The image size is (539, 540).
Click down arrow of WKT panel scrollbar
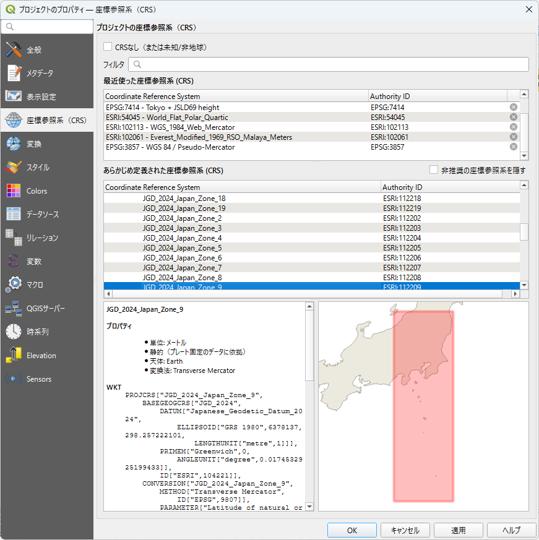click(309, 507)
